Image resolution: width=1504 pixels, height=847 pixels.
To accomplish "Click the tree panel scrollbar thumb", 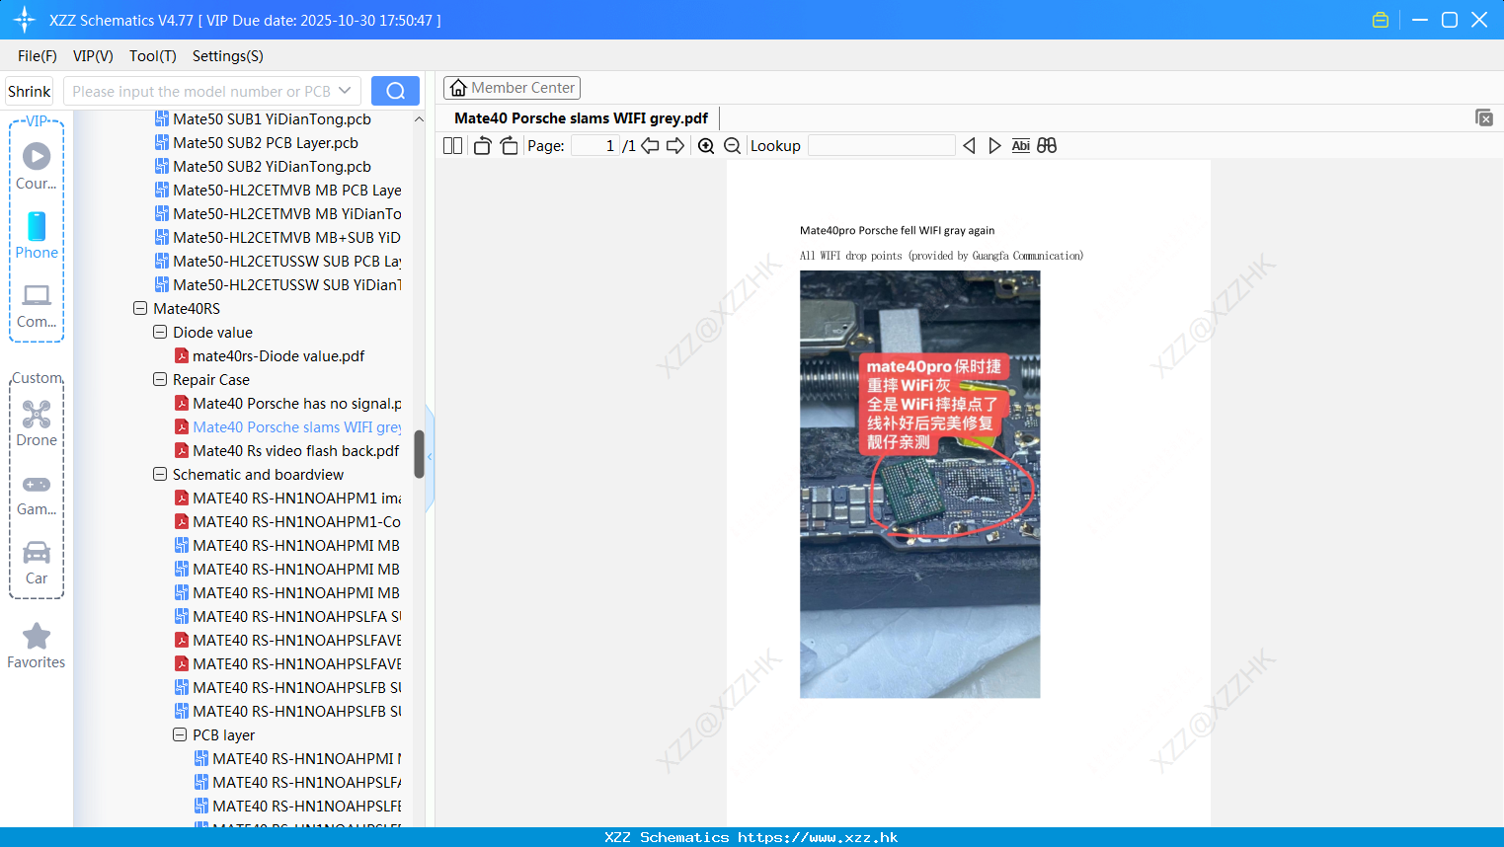I will 419,454.
